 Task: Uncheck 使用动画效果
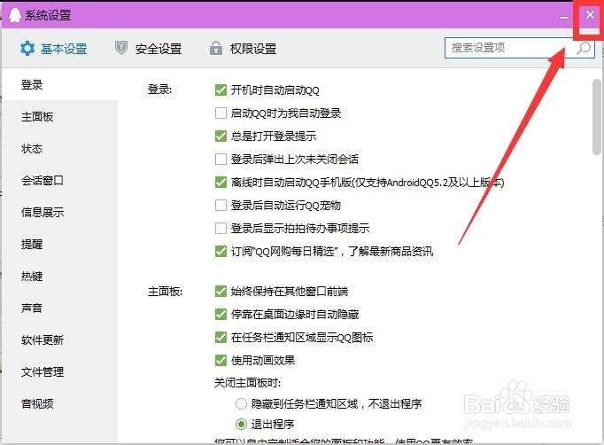click(221, 361)
